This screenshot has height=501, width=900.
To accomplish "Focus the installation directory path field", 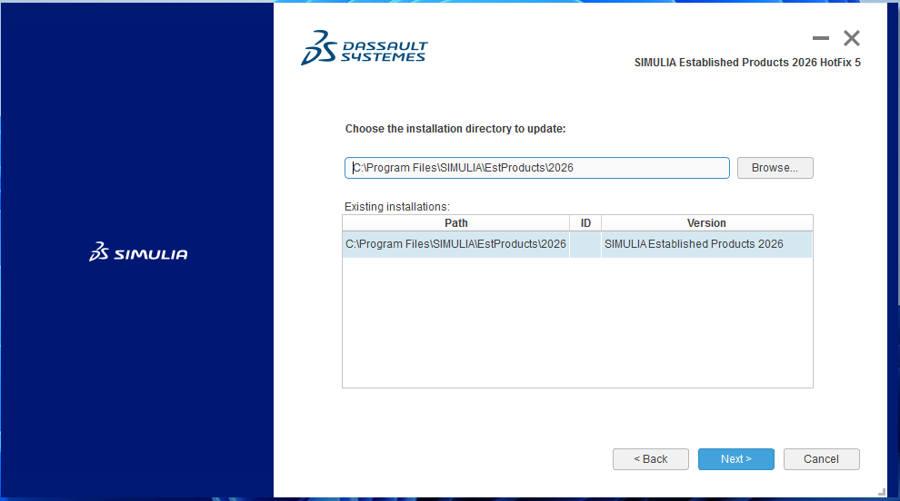I will (x=536, y=168).
